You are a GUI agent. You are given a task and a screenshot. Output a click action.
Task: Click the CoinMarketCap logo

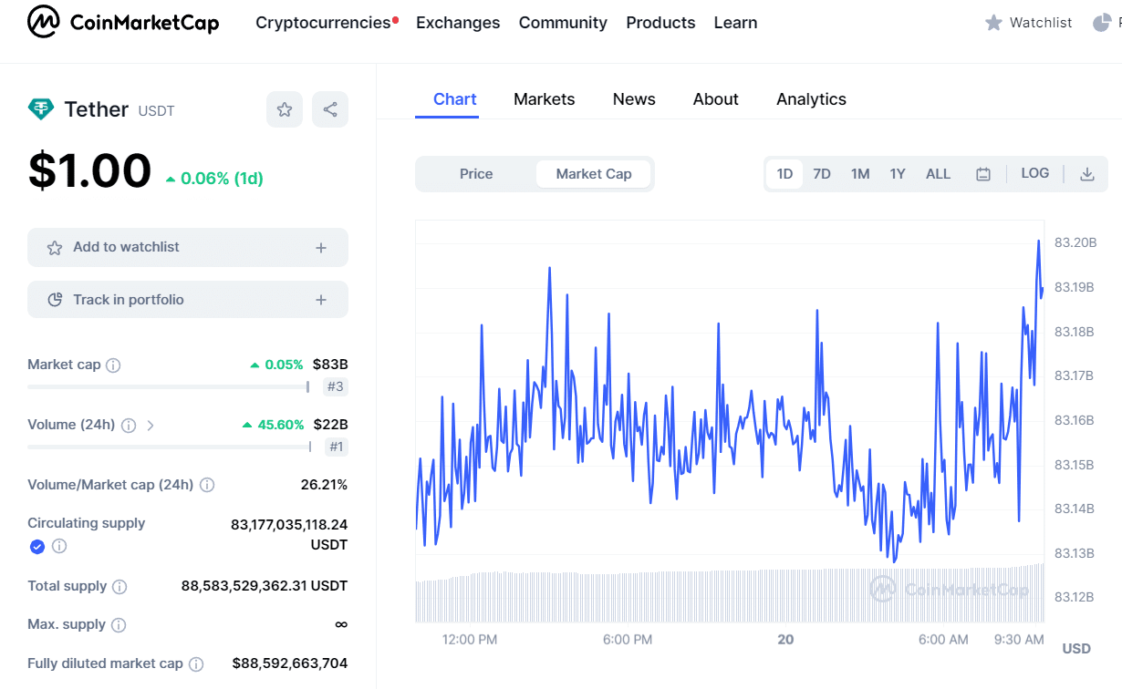click(x=123, y=22)
